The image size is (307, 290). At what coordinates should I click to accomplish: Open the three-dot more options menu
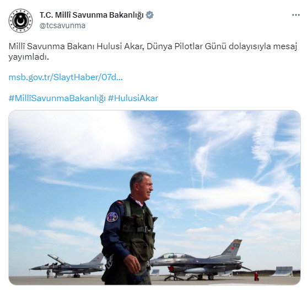pyautogui.click(x=296, y=15)
